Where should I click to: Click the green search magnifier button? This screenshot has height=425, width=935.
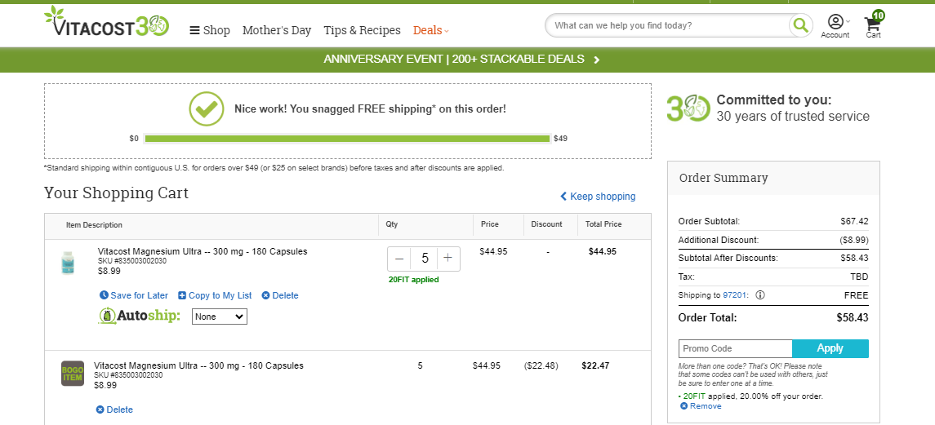point(800,25)
